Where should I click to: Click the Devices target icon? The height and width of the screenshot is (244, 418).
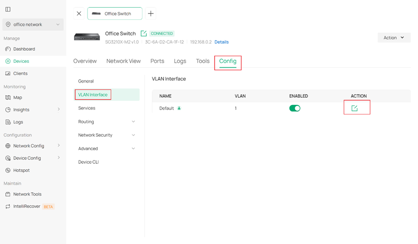tap(8, 61)
